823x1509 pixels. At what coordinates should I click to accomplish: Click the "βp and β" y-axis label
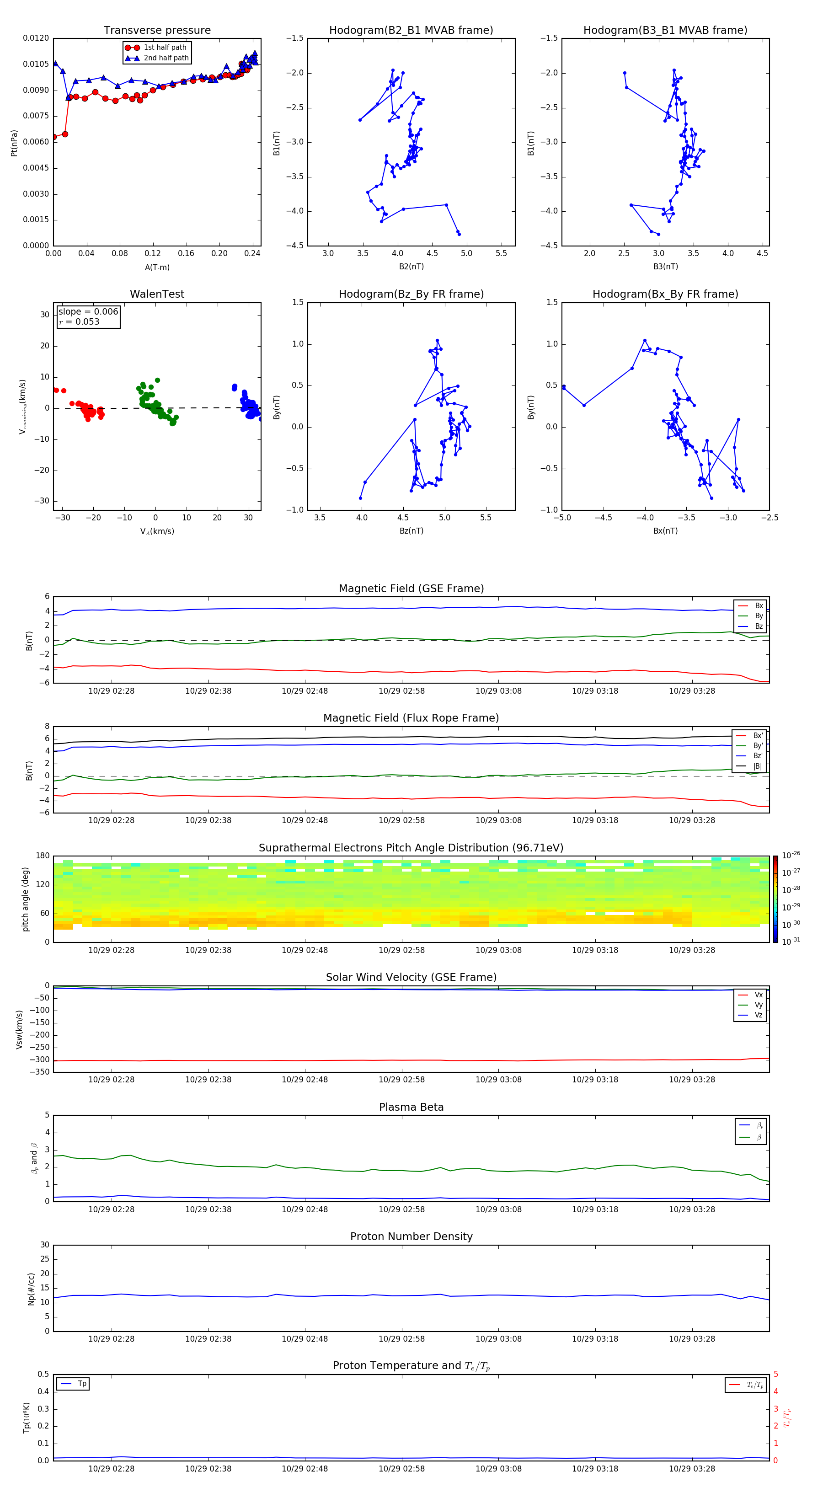[x=34, y=1159]
